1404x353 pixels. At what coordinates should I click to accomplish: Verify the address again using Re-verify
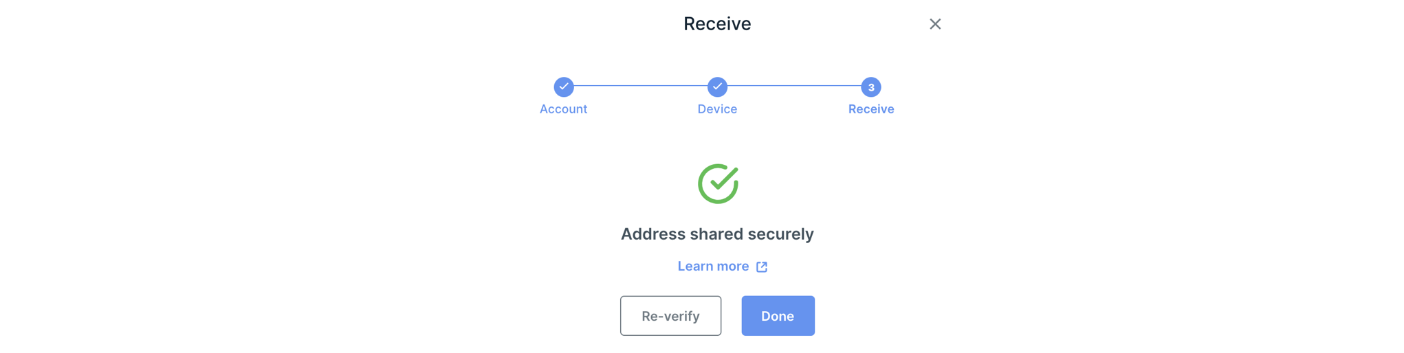[670, 316]
